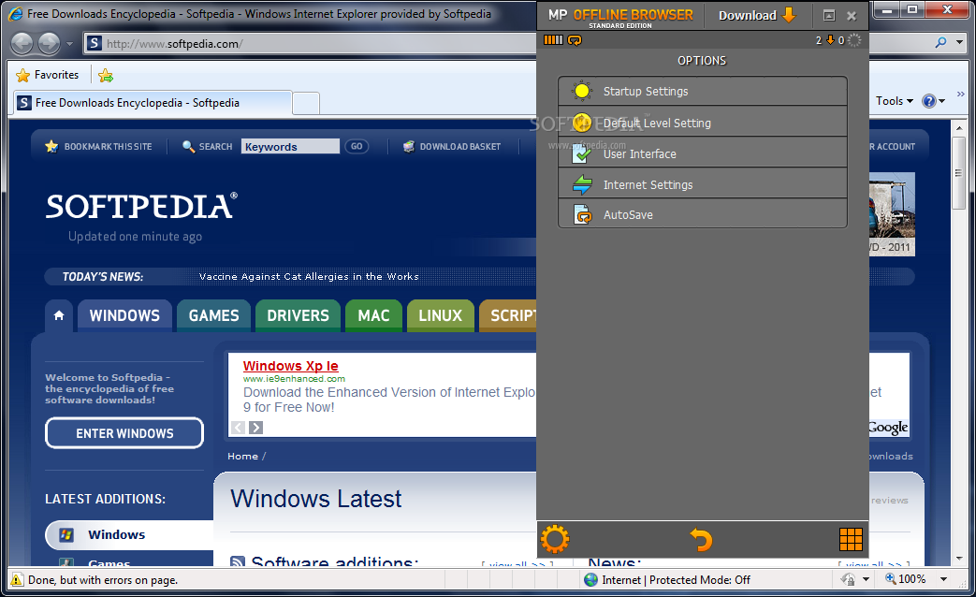Switch to the GAMES category tab
The image size is (976, 597).
[213, 315]
